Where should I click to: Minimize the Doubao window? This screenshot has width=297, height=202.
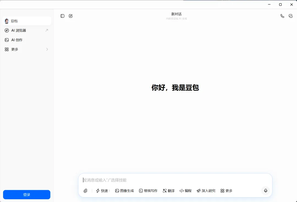[269, 5]
